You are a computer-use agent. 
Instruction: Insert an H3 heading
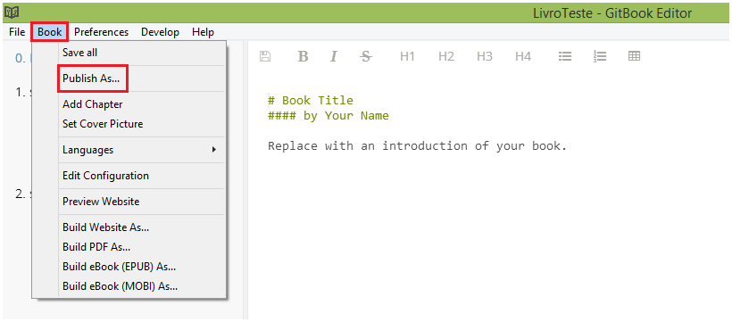(485, 56)
